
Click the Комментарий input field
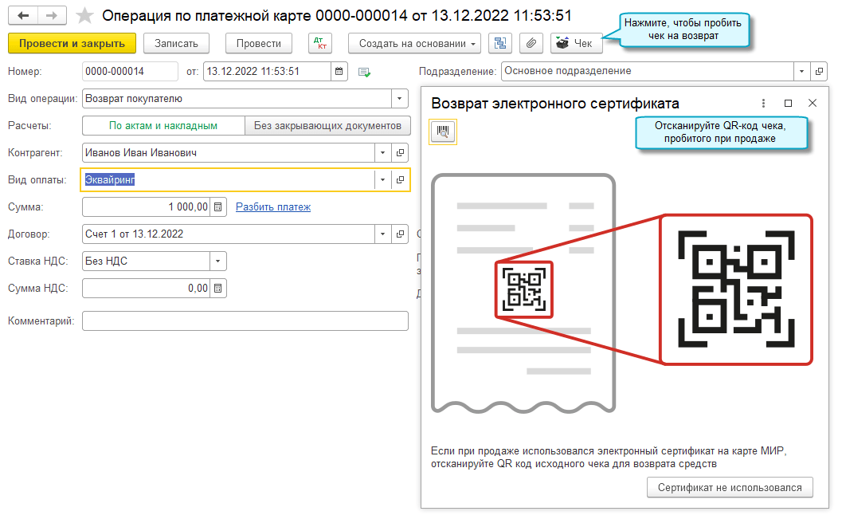(245, 320)
